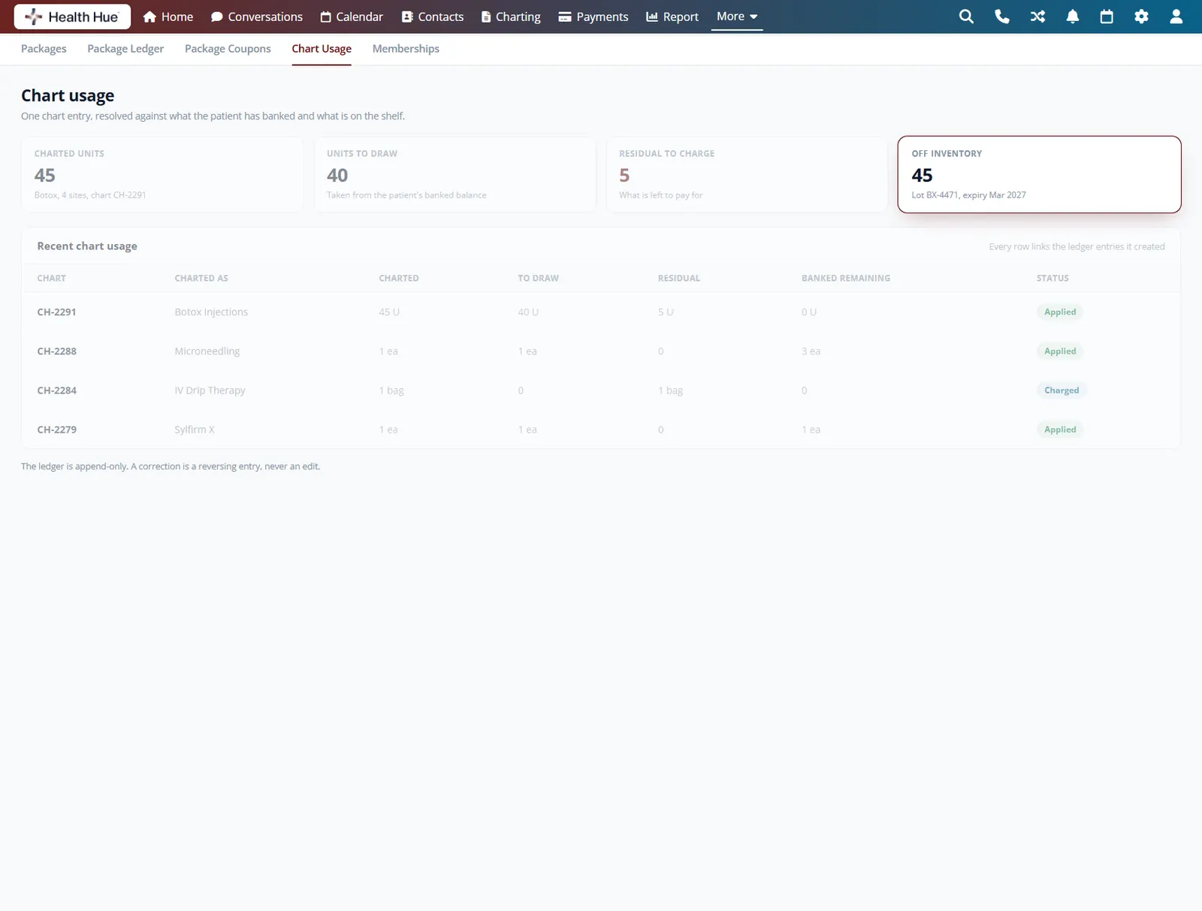Open chart row CH-2284
Image resolution: width=1202 pixels, height=911 pixels.
coord(600,390)
